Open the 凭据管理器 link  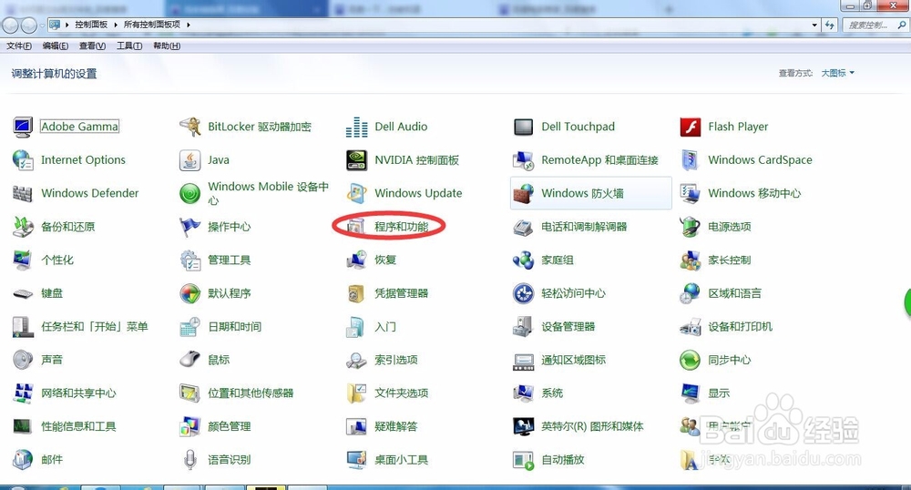tap(401, 293)
